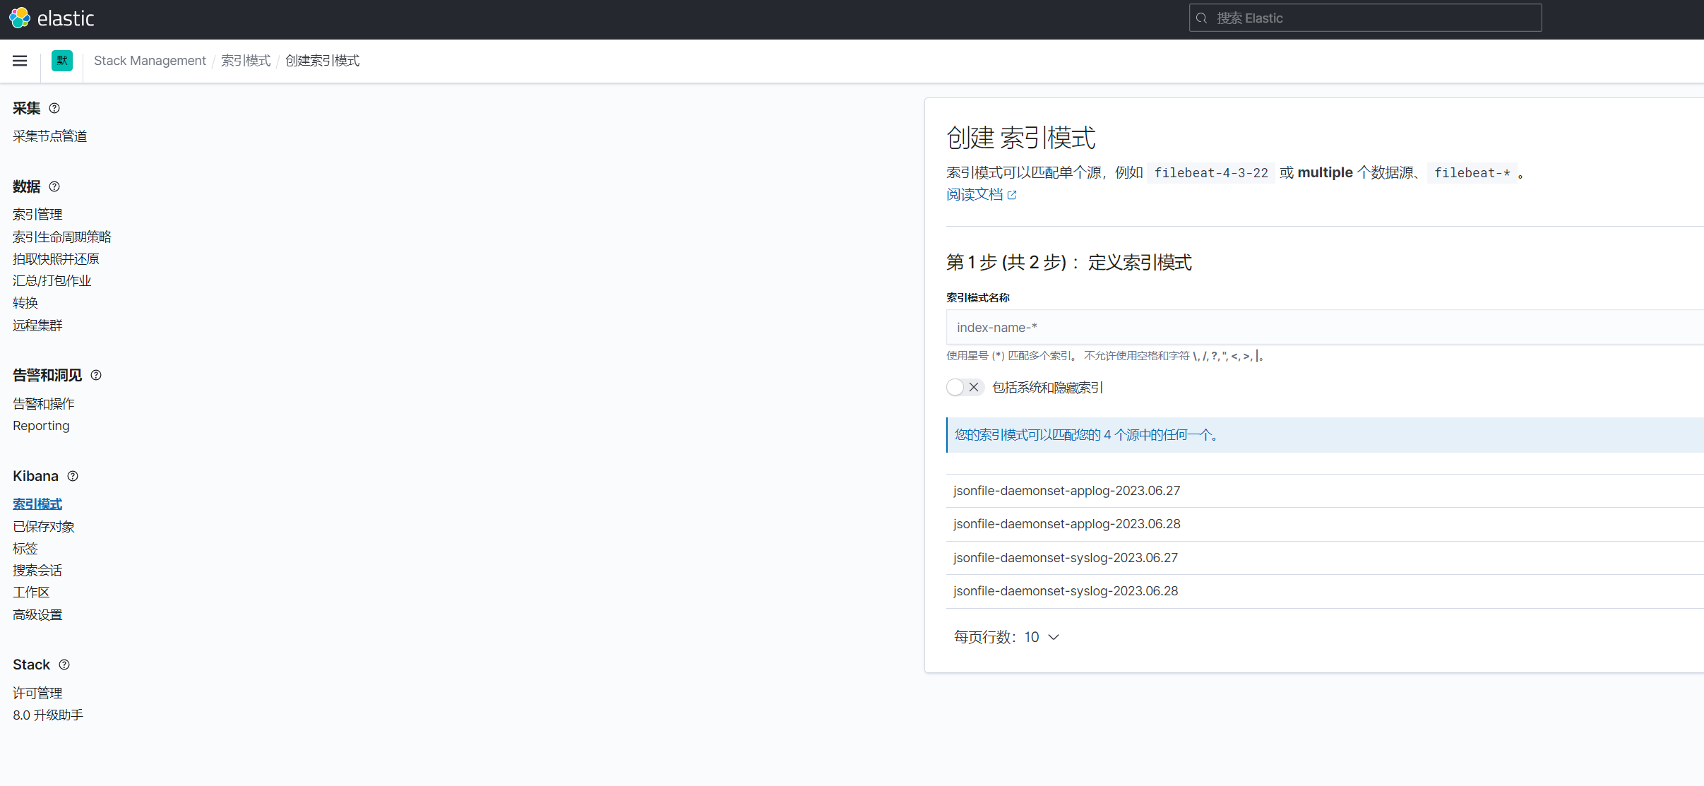Click 索引模式 breadcrumb link

[x=246, y=61]
